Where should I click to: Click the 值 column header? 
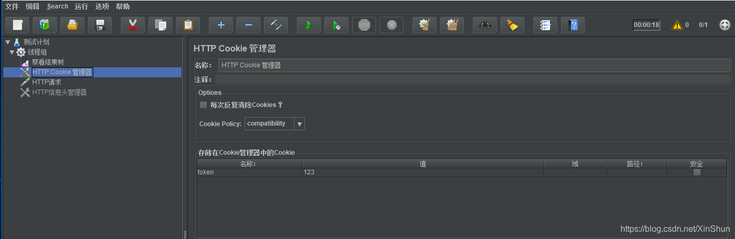[423, 164]
